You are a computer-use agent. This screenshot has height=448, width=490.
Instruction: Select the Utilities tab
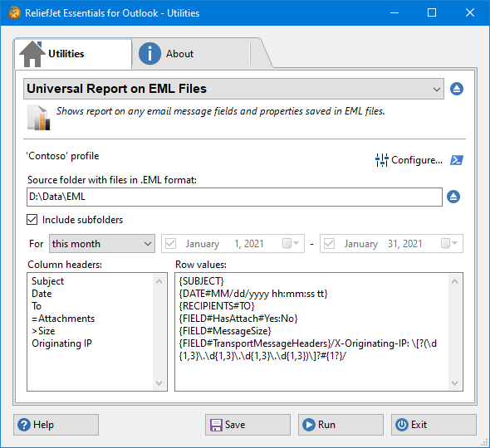coord(73,54)
